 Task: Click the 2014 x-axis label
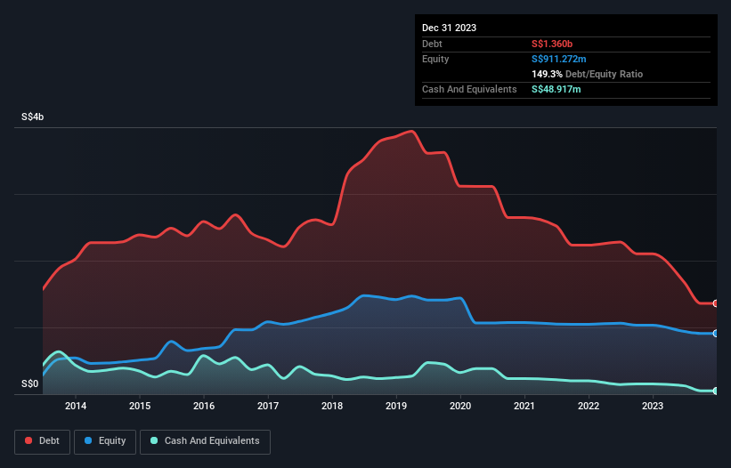pos(76,406)
